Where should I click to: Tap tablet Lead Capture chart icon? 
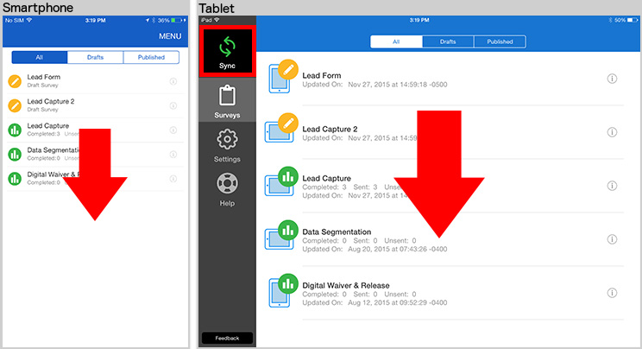coord(288,176)
